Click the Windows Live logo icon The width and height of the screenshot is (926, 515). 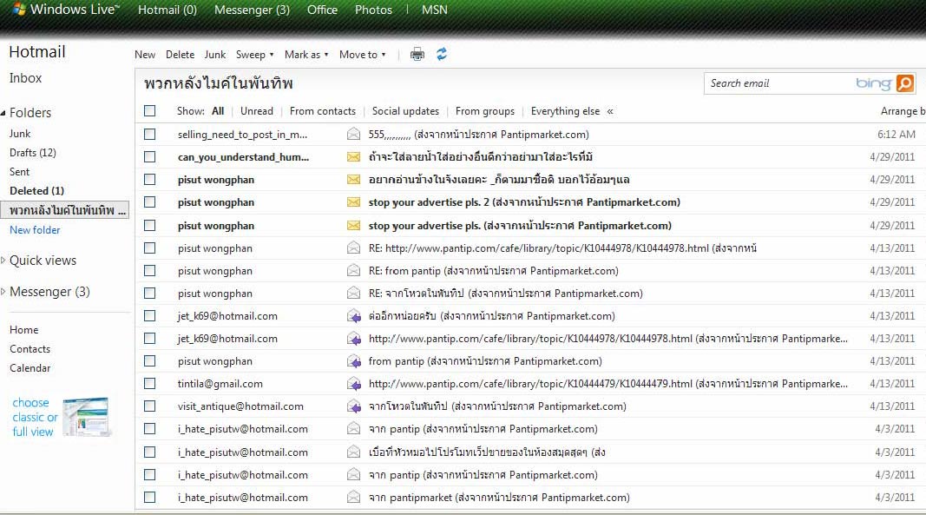pyautogui.click(x=18, y=10)
